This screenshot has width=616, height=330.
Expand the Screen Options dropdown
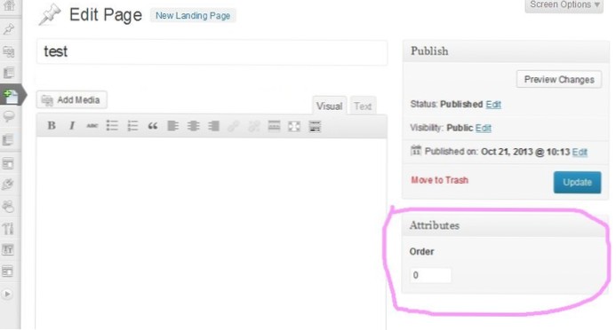pyautogui.click(x=564, y=5)
